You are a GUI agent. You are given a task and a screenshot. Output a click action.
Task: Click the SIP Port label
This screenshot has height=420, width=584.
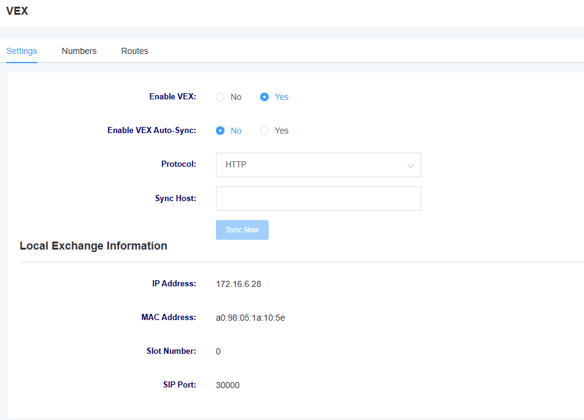tap(179, 384)
